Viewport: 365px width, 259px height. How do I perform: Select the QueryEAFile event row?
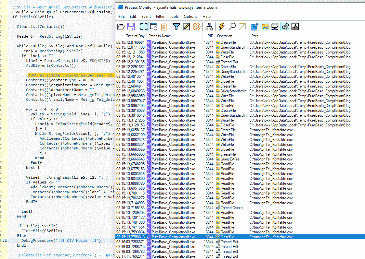[240, 159]
